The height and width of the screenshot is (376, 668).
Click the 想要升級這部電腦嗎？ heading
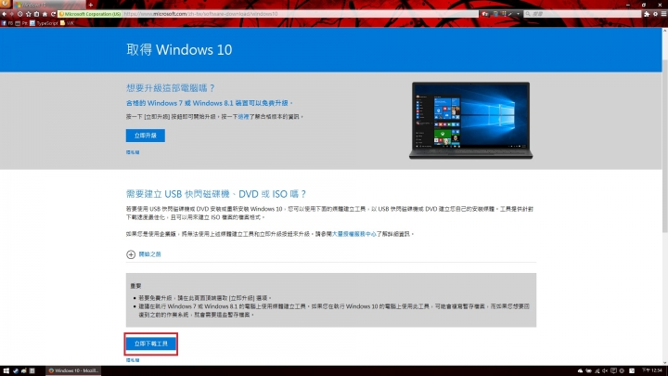pyautogui.click(x=171, y=88)
